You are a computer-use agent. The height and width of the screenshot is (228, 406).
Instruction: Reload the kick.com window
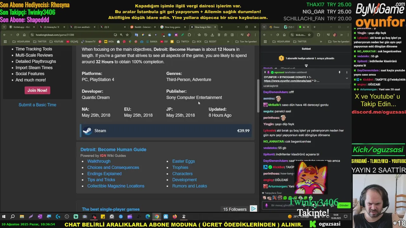click(278, 35)
